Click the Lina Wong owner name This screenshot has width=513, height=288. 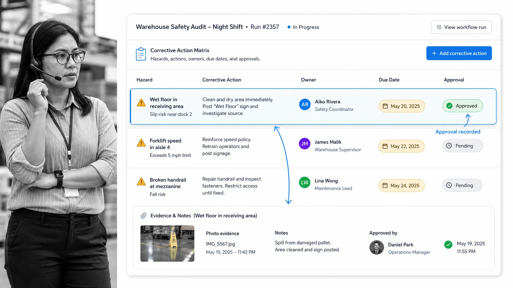point(326,181)
